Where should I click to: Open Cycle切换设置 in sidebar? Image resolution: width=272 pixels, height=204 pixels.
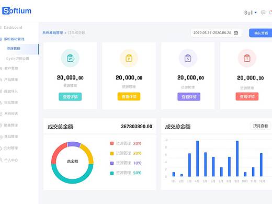coord(17,59)
